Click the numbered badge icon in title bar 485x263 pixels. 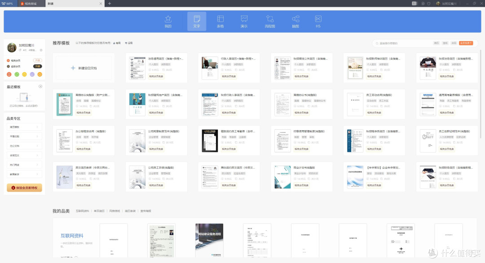click(x=414, y=4)
